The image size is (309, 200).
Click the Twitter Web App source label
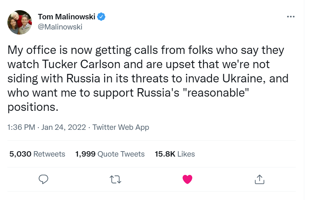pos(121,127)
